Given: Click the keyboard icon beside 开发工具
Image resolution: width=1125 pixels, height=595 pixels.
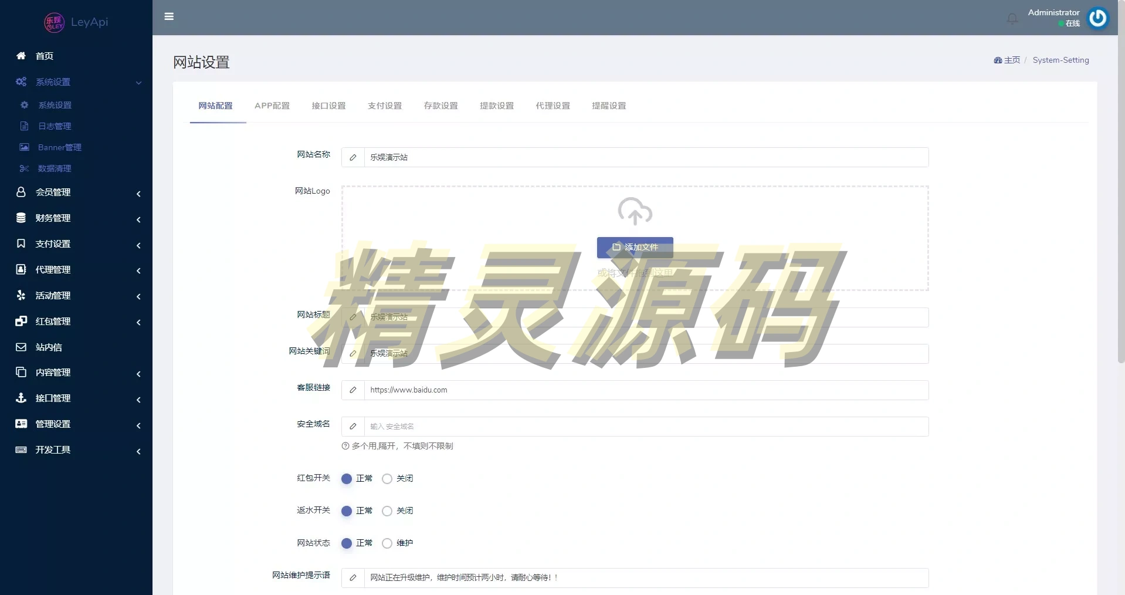Looking at the screenshot, I should (21, 449).
